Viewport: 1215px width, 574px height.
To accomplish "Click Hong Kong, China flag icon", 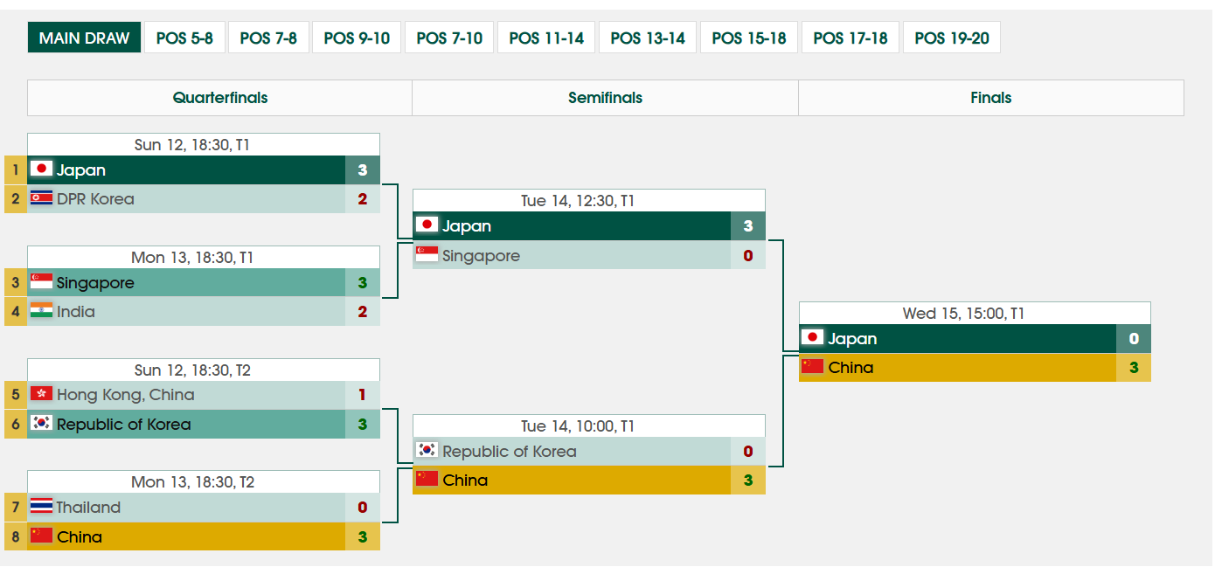I will (x=41, y=394).
